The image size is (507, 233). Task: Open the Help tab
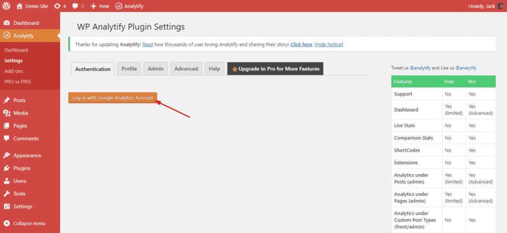pyautogui.click(x=214, y=69)
